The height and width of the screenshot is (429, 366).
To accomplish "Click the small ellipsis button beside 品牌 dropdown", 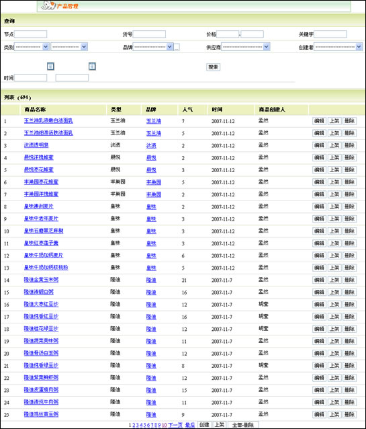I will 177,47.
